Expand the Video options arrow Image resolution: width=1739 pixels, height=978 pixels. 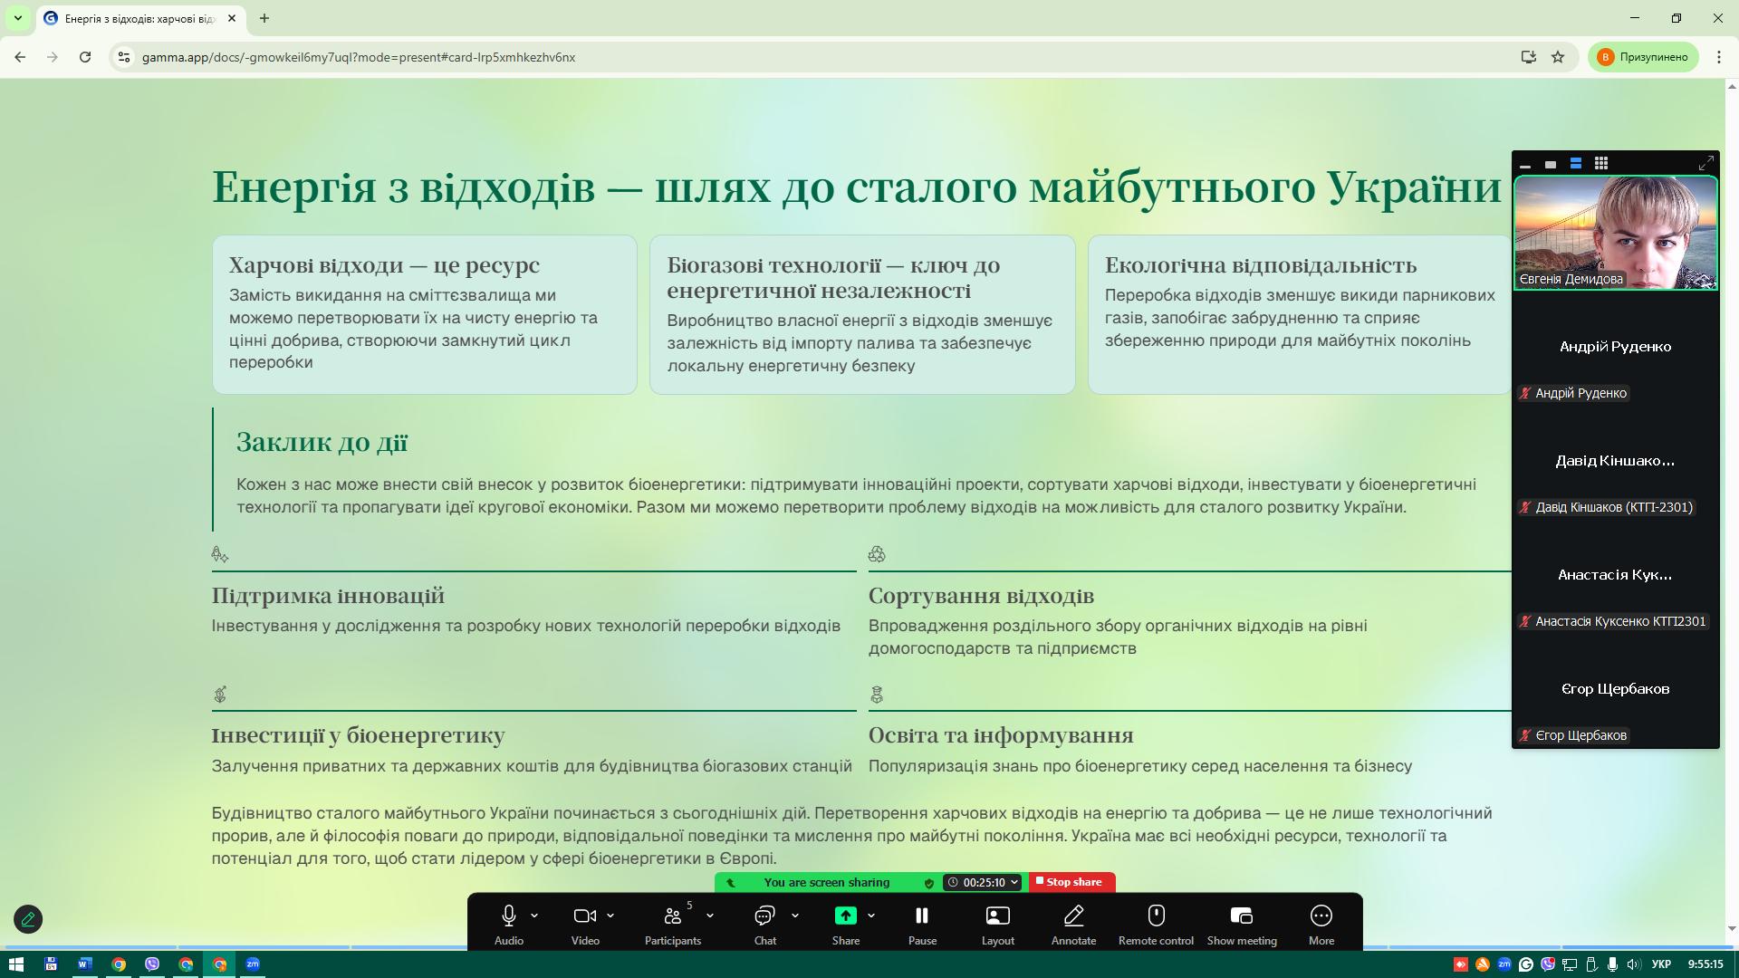tap(610, 916)
